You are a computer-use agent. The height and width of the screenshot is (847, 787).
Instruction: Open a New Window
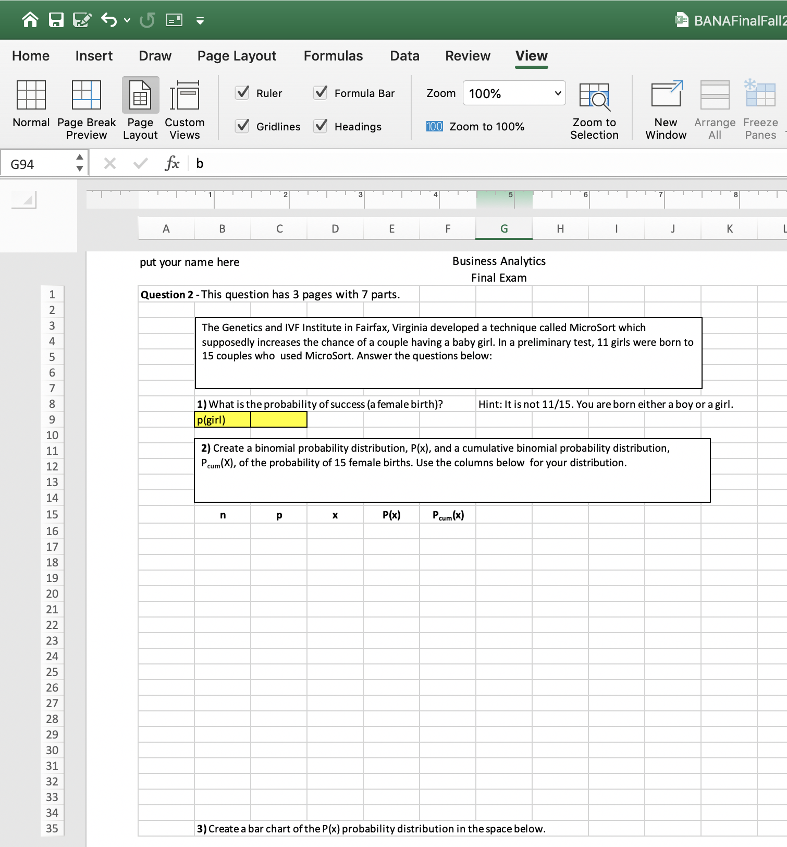point(666,110)
